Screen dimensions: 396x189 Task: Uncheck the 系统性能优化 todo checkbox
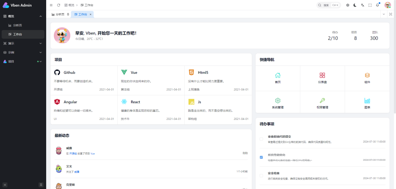(x=261, y=157)
